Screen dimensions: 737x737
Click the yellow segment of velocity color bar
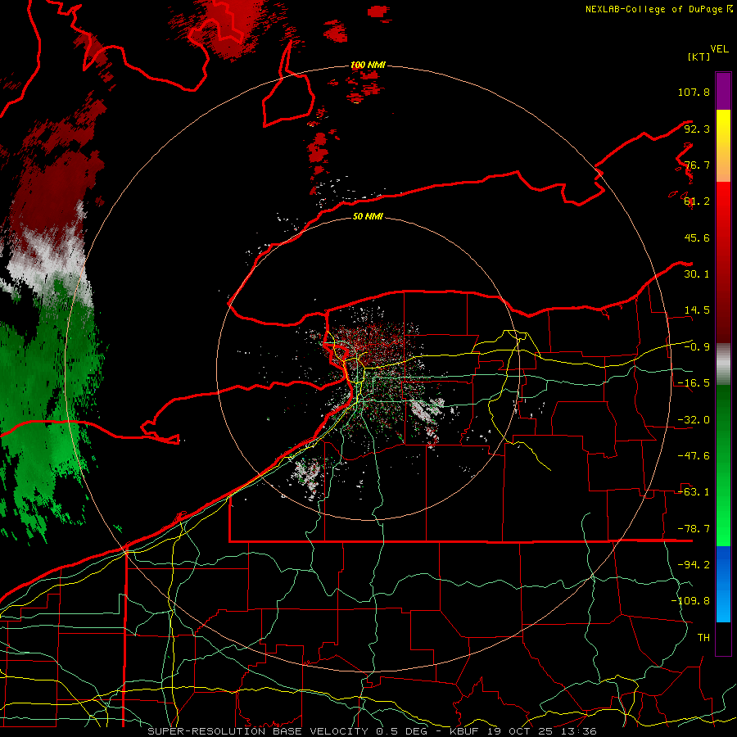tap(723, 127)
